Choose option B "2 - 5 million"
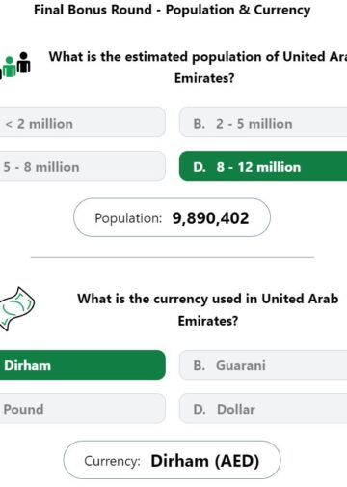The height and width of the screenshot is (487, 347). pyautogui.click(x=263, y=123)
